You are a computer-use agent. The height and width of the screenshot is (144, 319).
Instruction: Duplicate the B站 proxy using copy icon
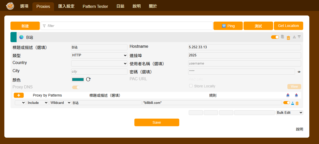pos(282,37)
